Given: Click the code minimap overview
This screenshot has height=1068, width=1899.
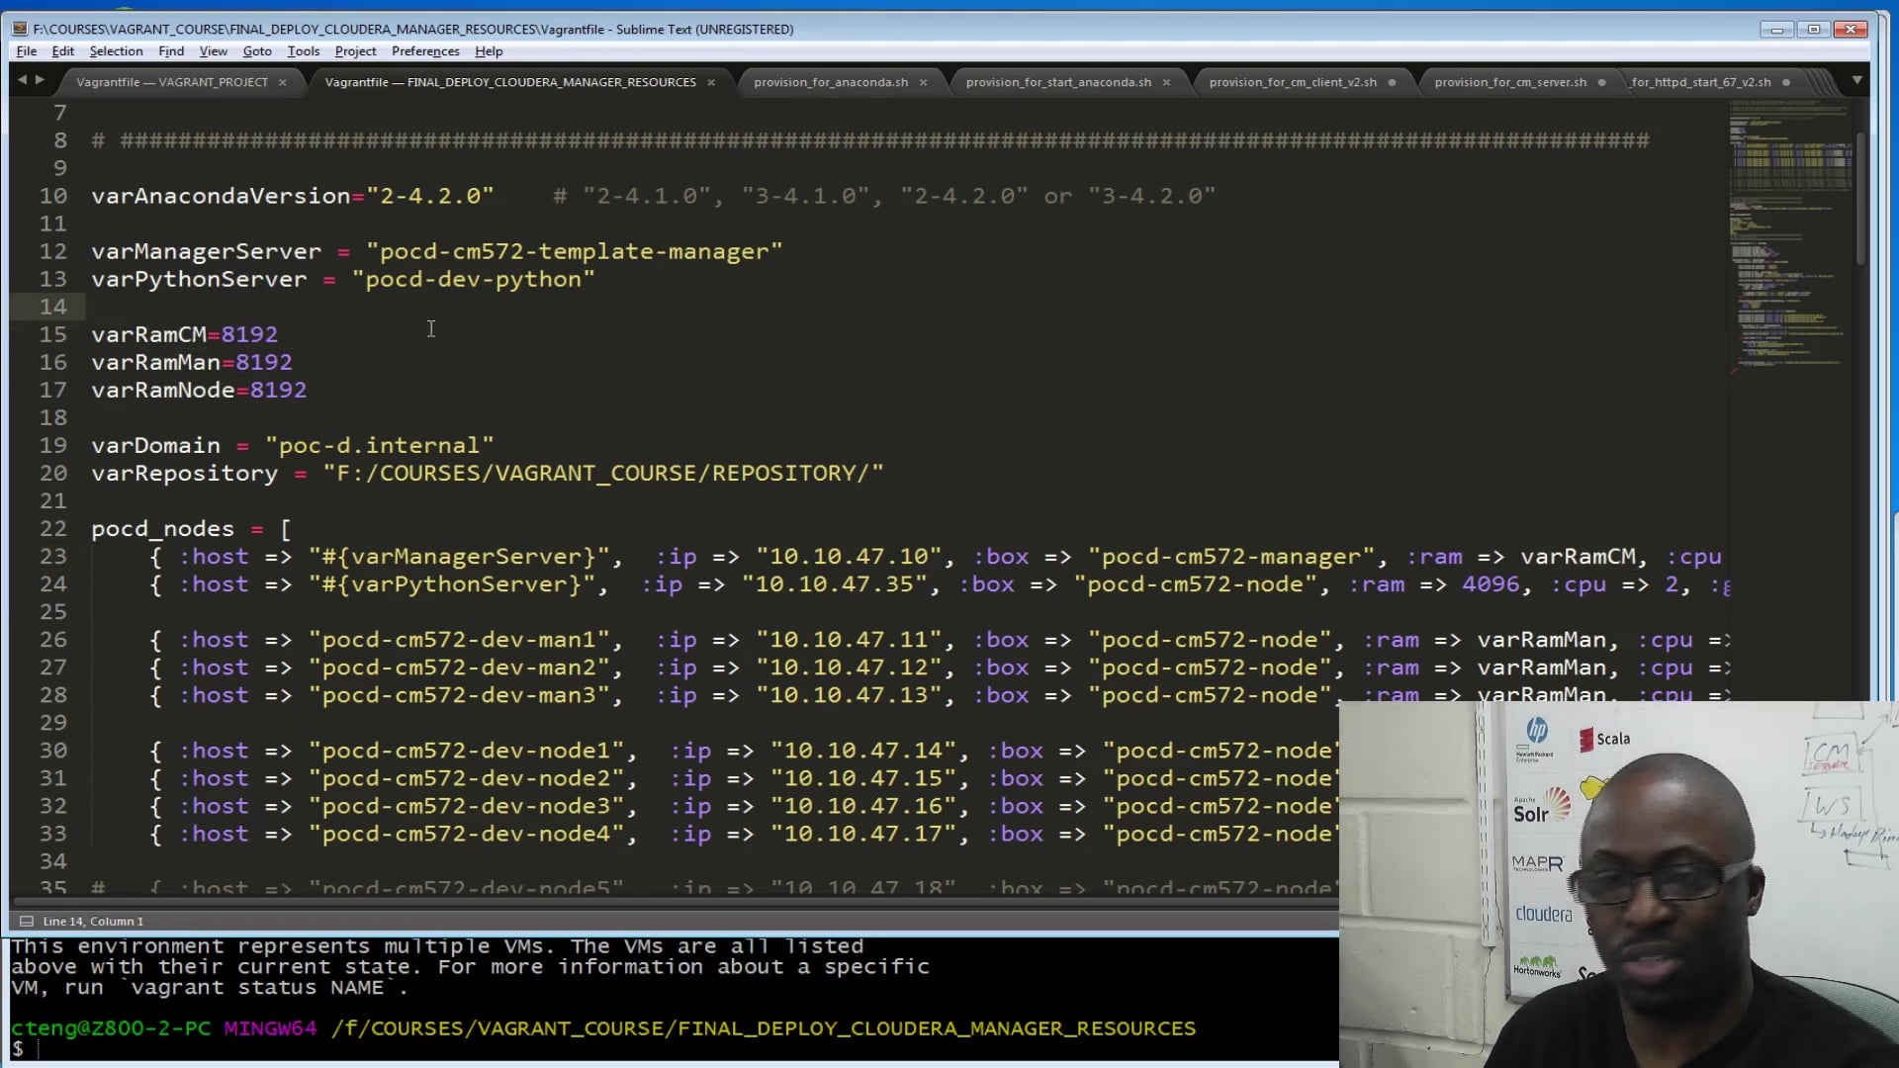Looking at the screenshot, I should coord(1789,237).
